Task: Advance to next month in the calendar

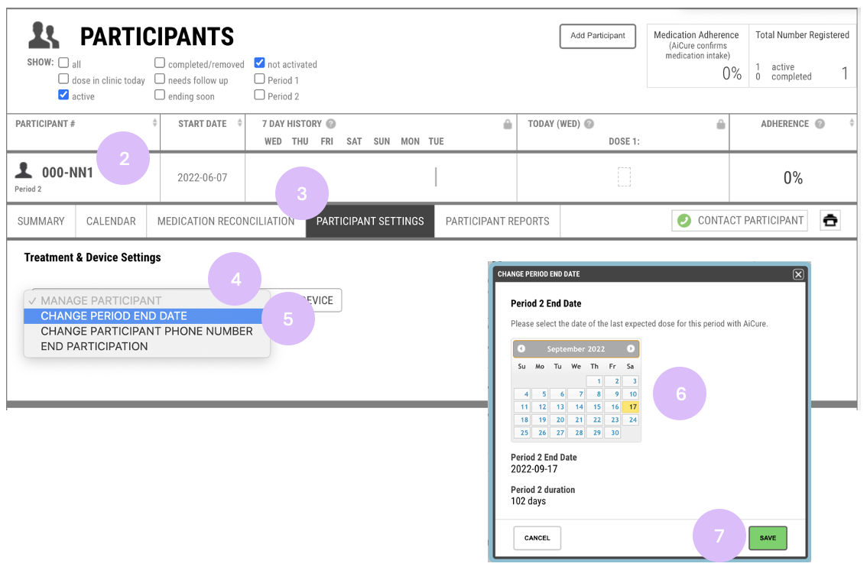Action: [630, 348]
